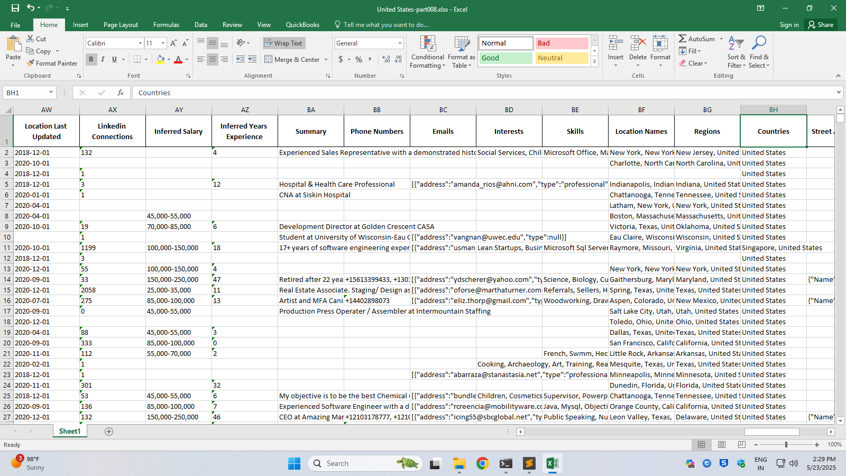This screenshot has height=476, width=846.
Task: Open the font size dropdown arrow
Action: click(x=163, y=43)
